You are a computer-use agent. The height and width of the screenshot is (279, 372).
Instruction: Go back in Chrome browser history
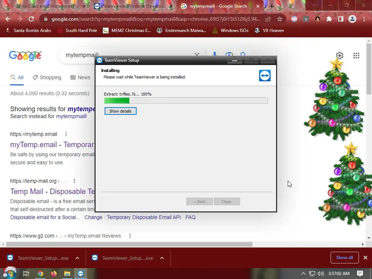coord(8,19)
